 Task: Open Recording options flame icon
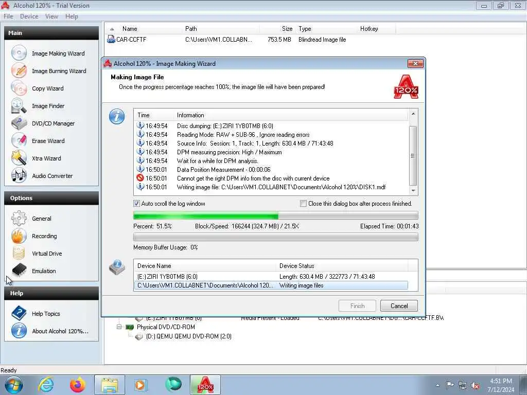click(x=19, y=236)
